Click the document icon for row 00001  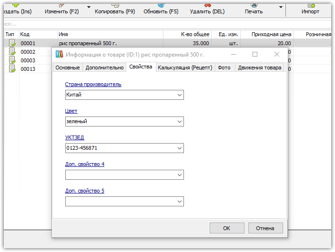[12, 43]
